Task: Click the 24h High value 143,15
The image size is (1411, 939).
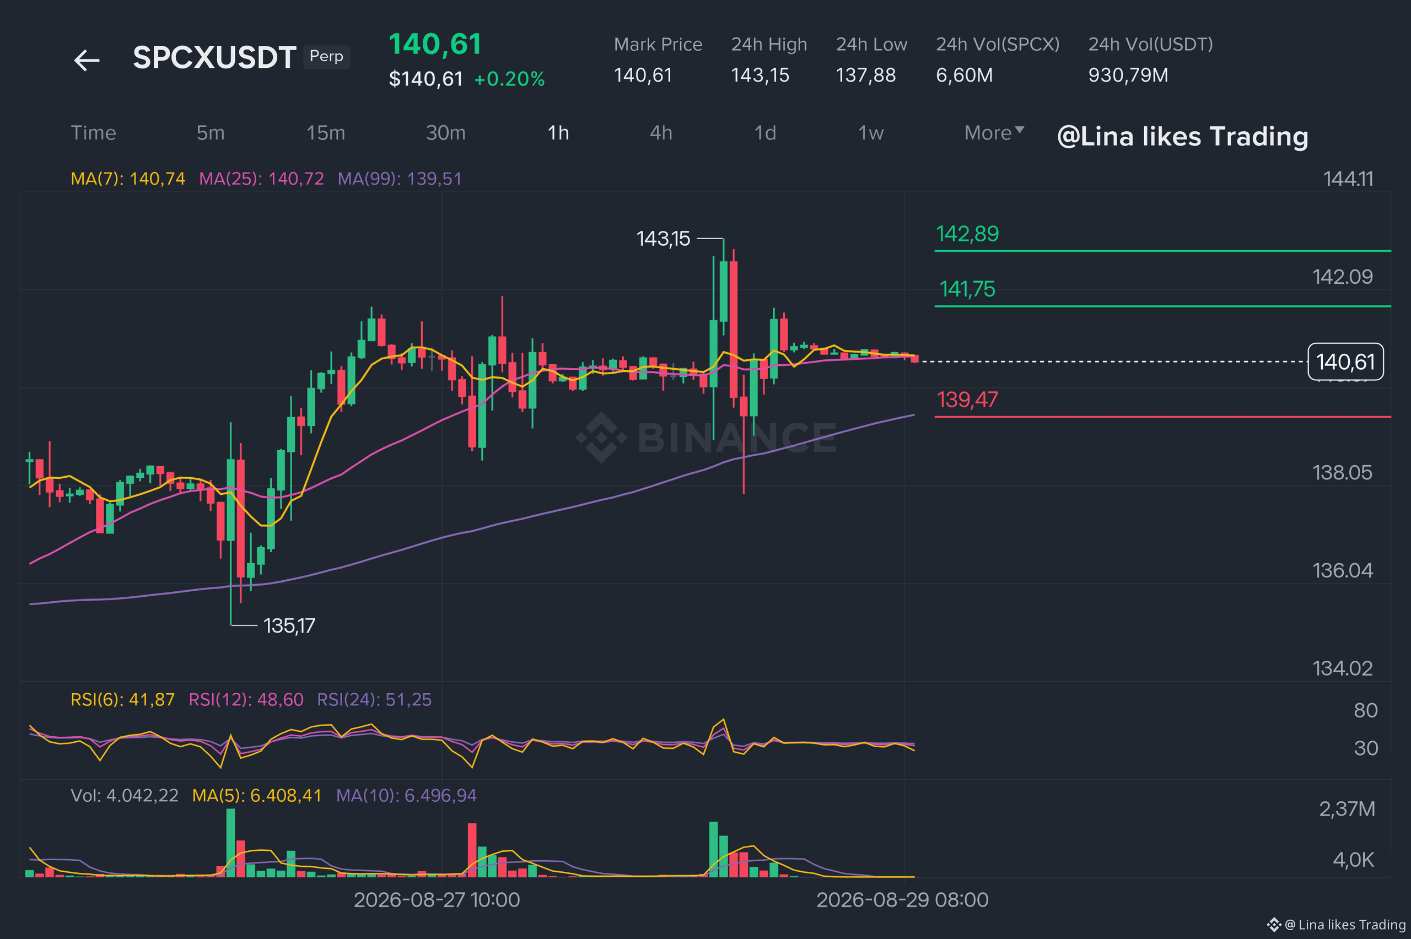Action: pyautogui.click(x=760, y=75)
